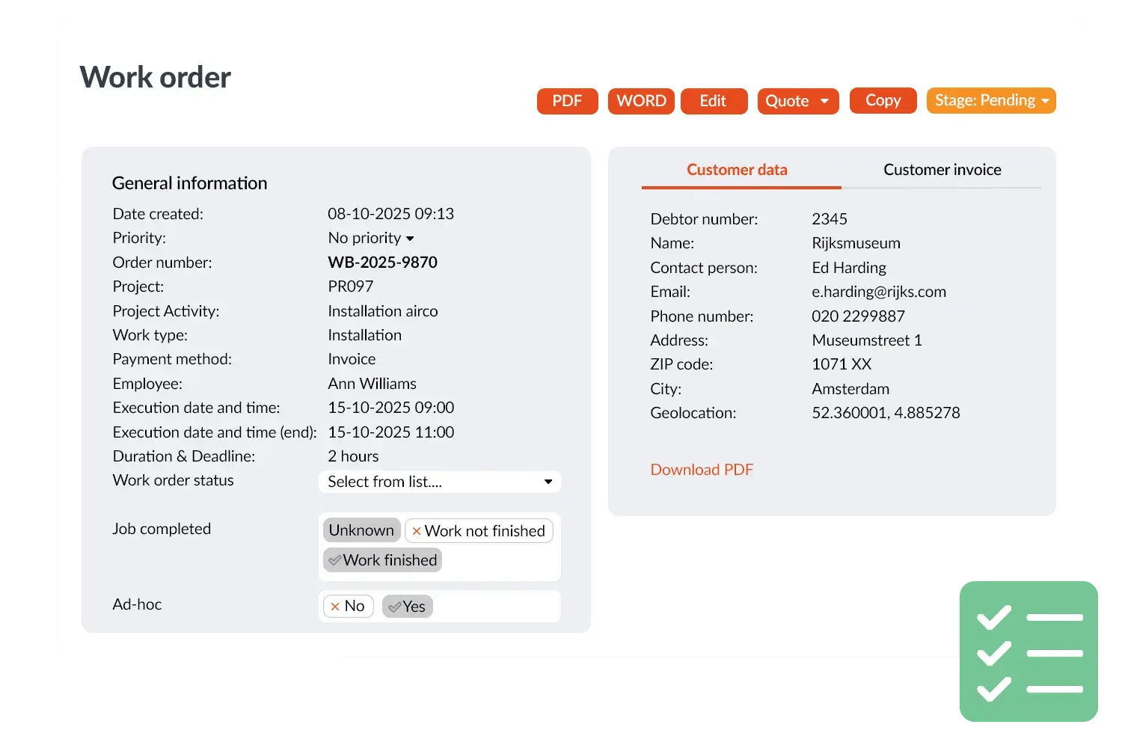Open the Stage: Pending dropdown
This screenshot has height=748, width=1122.
coord(990,101)
